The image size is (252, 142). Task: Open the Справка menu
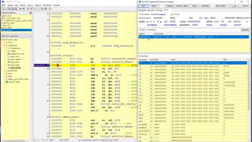(57, 5)
